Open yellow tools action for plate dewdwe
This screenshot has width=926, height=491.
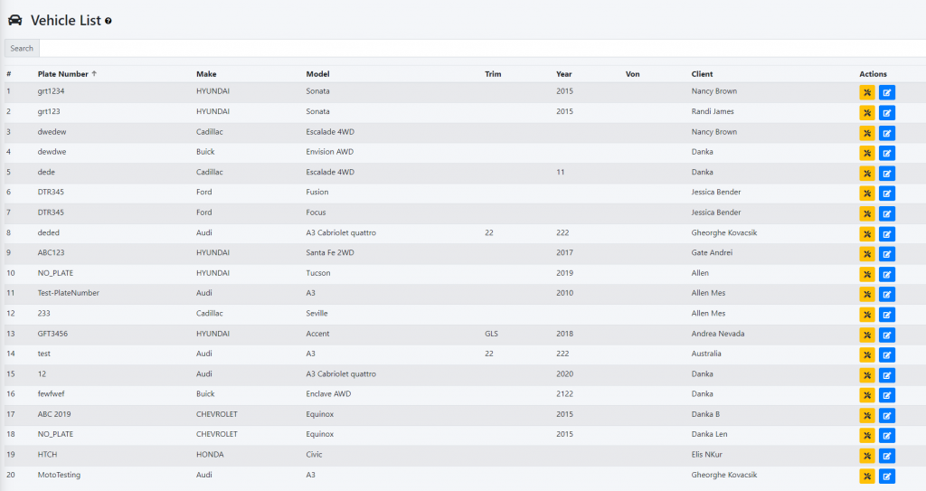click(866, 153)
